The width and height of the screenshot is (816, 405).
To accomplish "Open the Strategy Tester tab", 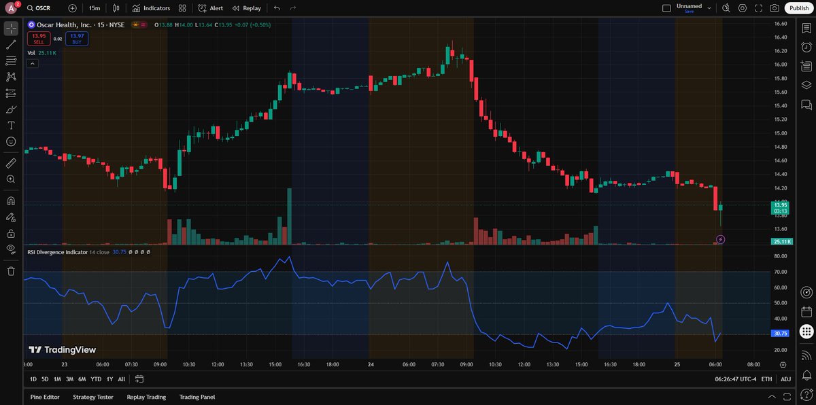I will [x=93, y=397].
